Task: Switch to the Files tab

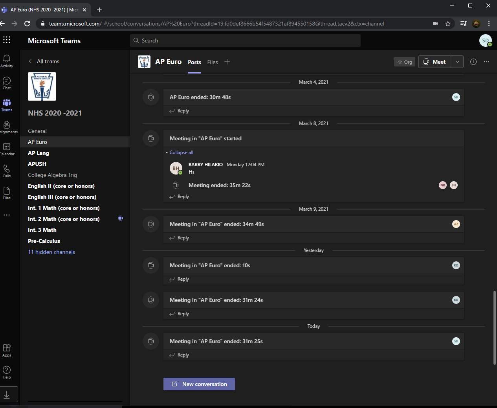Action: 213,62
